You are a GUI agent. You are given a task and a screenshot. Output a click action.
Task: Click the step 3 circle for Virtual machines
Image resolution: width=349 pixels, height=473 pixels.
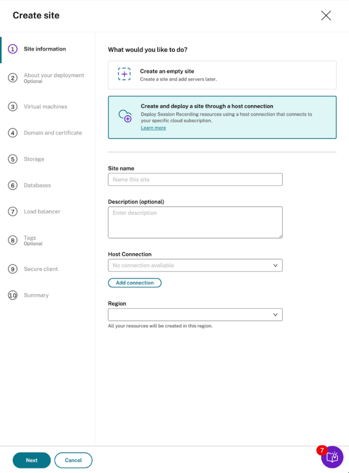coord(13,107)
